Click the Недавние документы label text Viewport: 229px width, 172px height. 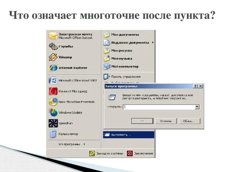[x=130, y=43]
